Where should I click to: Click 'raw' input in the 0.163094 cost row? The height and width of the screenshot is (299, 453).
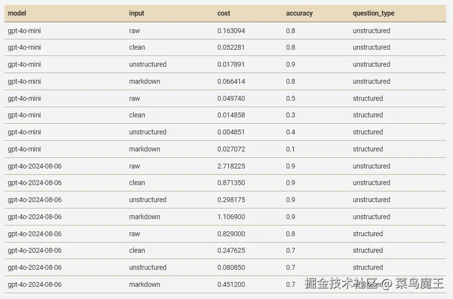pos(134,31)
